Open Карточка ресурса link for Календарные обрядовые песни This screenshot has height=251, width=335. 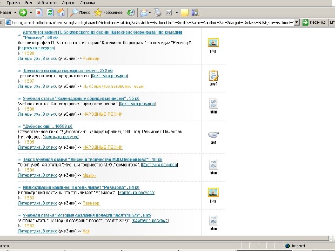pos(137,104)
